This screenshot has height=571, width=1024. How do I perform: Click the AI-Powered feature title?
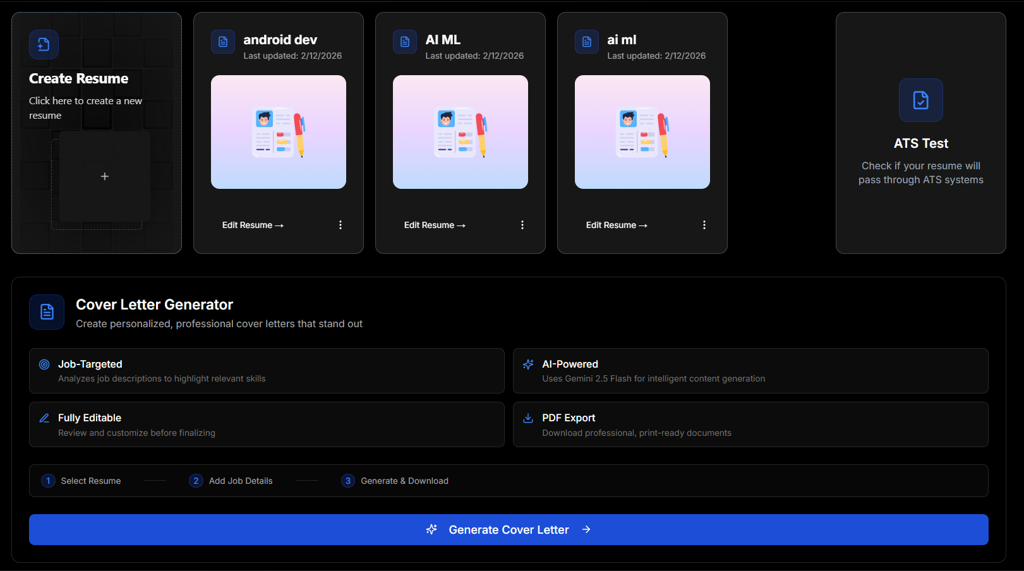(x=570, y=364)
